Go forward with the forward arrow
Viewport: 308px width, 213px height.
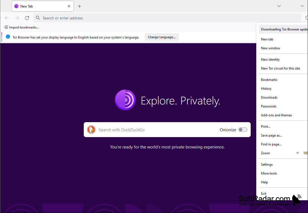17,18
